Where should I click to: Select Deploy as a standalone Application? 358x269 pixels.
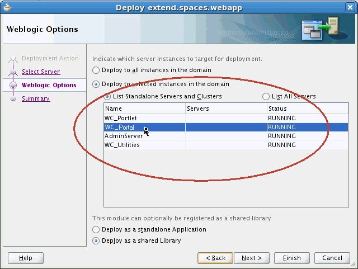(96, 229)
